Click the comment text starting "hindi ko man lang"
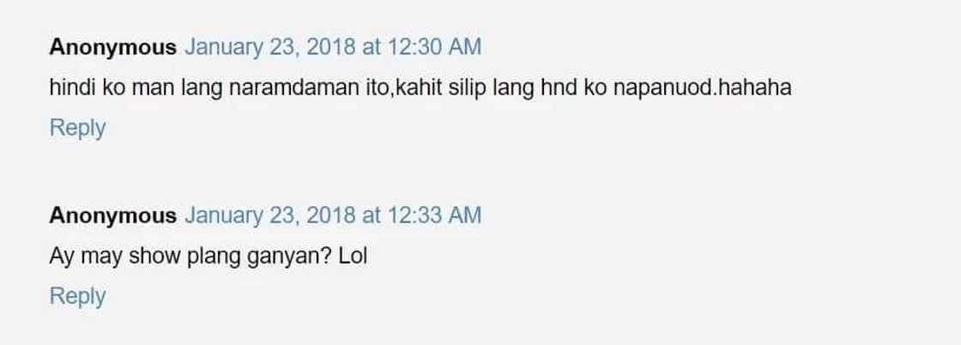961x345 pixels. (420, 88)
